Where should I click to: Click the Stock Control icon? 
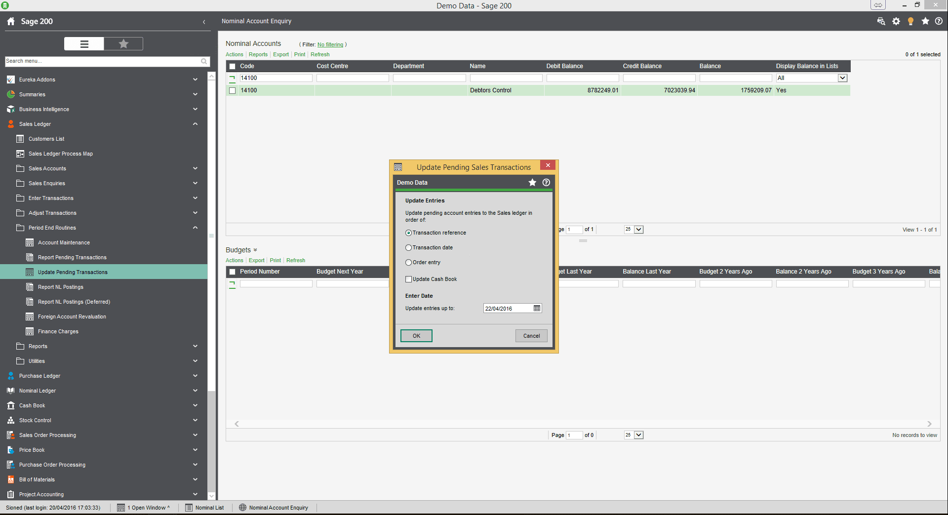(x=11, y=420)
